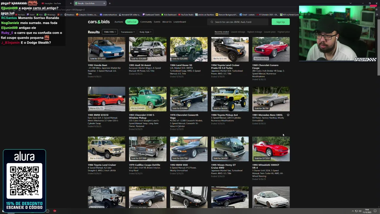Focus the Search for cars field
This screenshot has width=380, height=214.
[x=238, y=22]
